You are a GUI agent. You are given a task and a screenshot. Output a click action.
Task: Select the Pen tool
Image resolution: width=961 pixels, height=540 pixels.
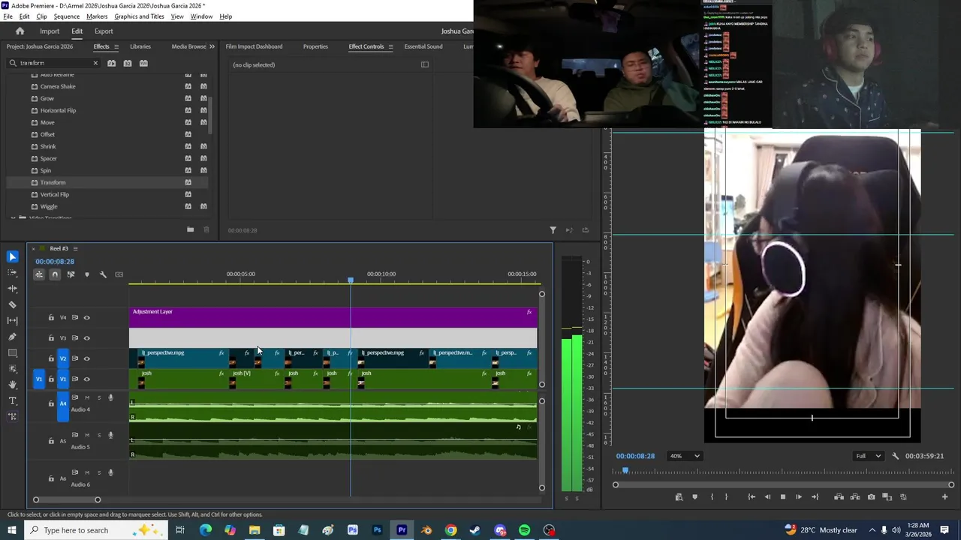pos(12,337)
